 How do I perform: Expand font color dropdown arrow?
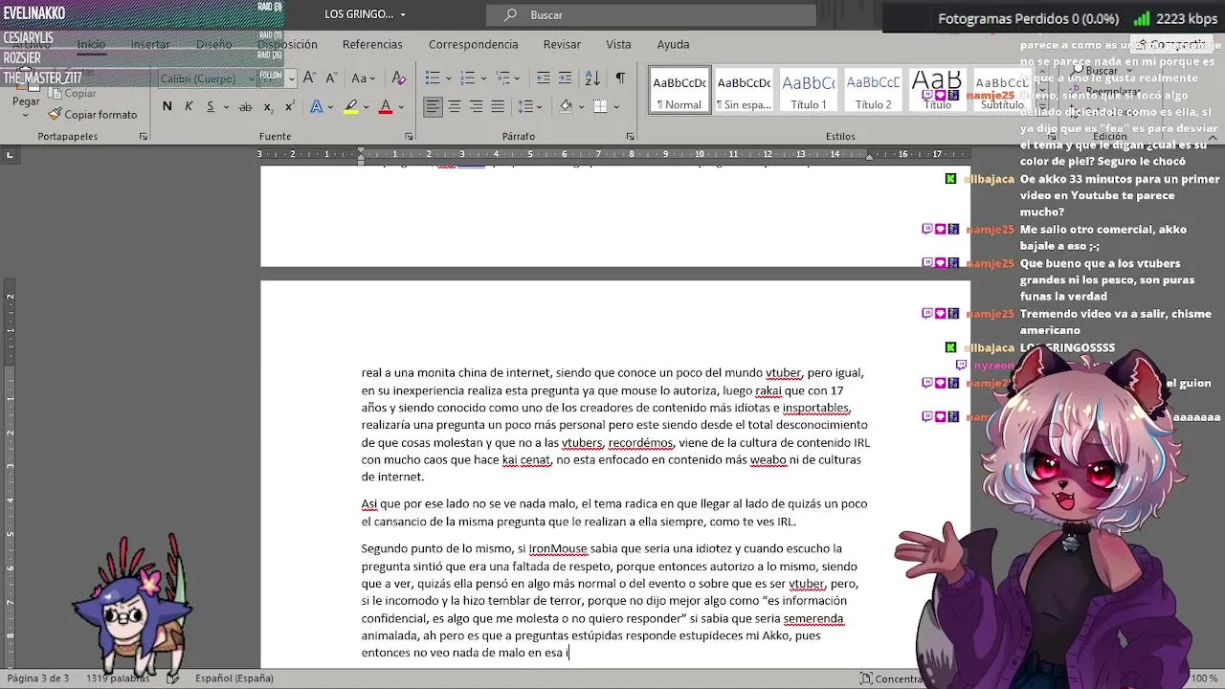click(x=401, y=106)
